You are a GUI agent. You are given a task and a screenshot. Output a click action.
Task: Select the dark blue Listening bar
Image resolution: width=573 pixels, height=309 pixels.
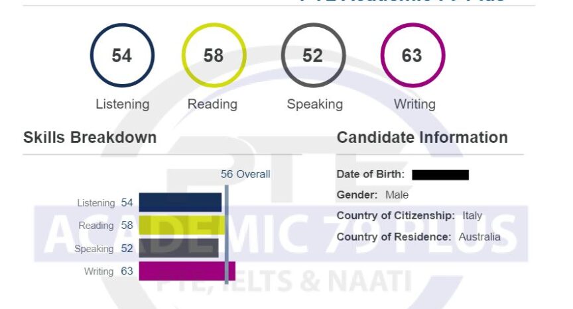180,202
